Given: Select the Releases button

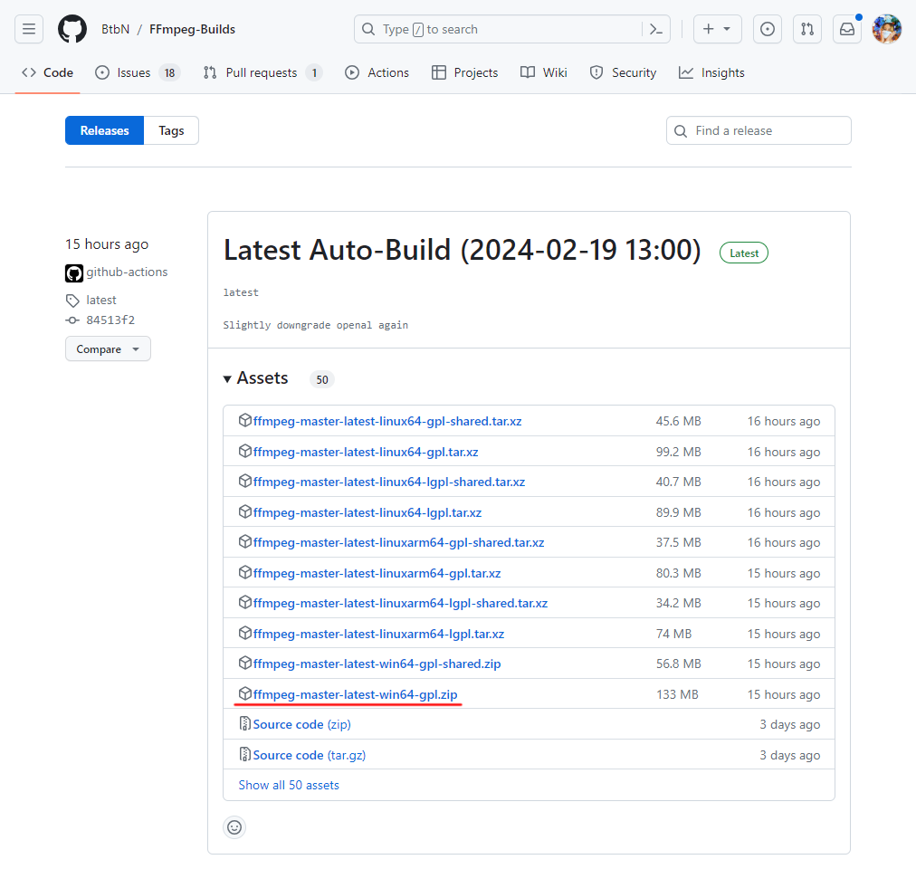Looking at the screenshot, I should (x=105, y=130).
